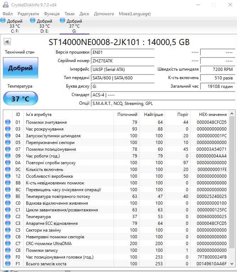
Task: Click the total hours value 19108 годин
Action: tap(217, 87)
